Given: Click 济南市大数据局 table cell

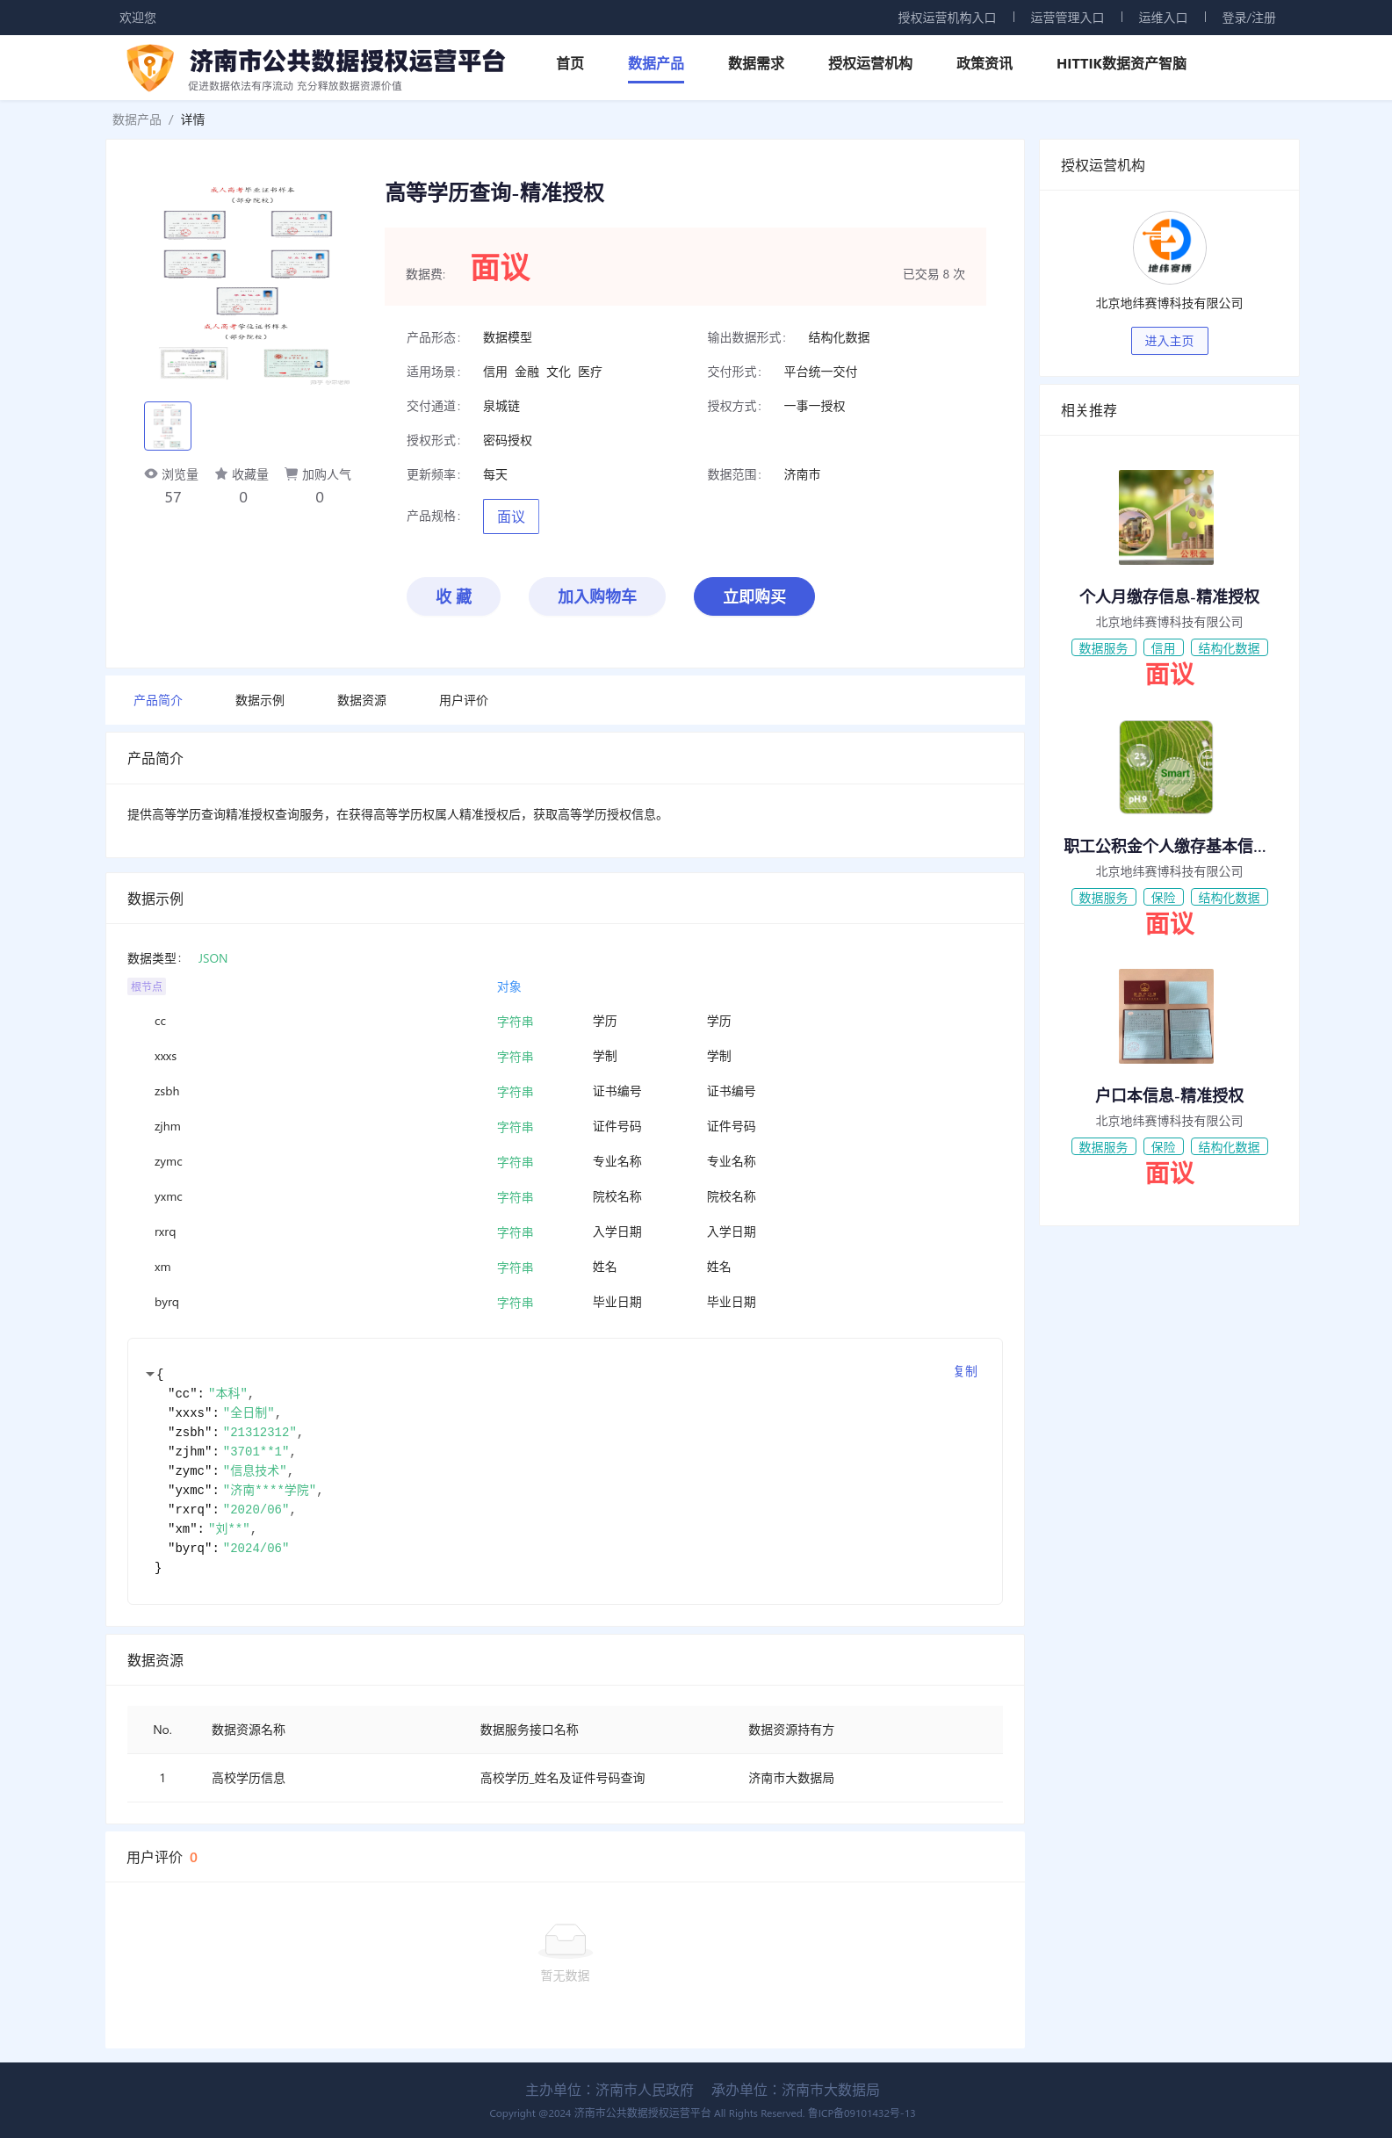Looking at the screenshot, I should pyautogui.click(x=790, y=1778).
